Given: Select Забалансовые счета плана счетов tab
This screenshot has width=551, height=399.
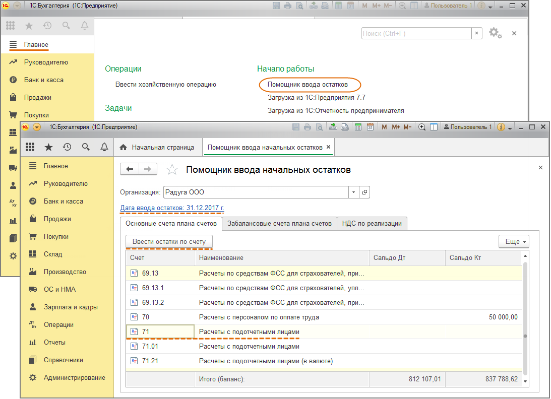Looking at the screenshot, I should pos(279,223).
